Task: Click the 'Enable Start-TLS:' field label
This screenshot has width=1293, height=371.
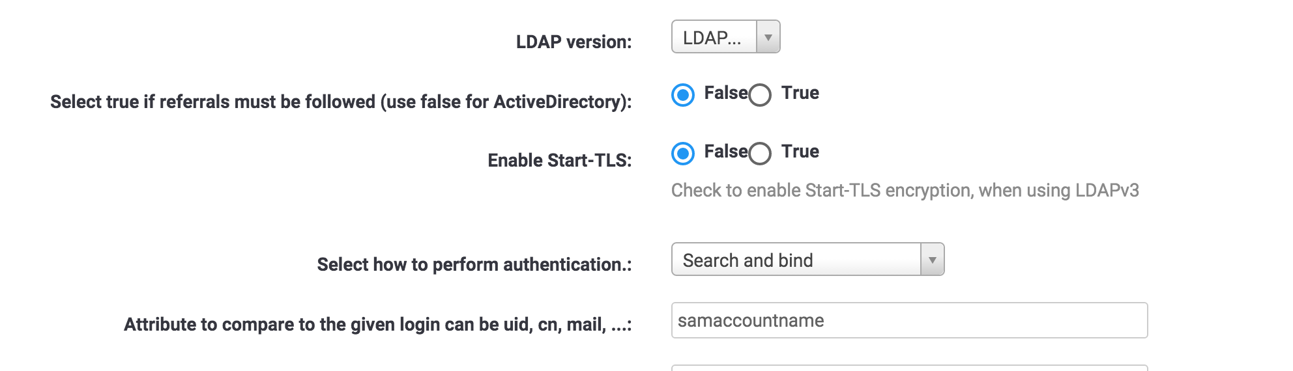Action: tap(559, 160)
